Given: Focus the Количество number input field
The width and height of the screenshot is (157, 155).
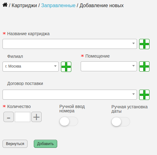Looking at the screenshot, I should (23, 117).
